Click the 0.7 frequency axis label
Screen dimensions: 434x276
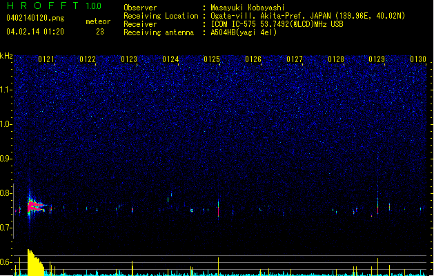[x=6, y=228]
